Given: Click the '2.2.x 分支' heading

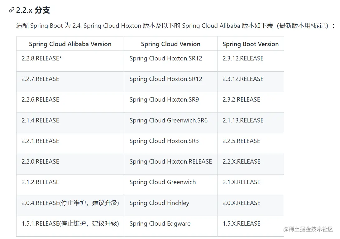Looking at the screenshot, I should pos(33,10).
